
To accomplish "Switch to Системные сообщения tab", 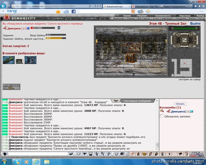I will pos(137,101).
